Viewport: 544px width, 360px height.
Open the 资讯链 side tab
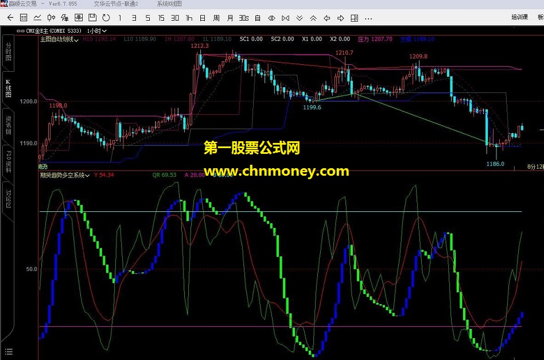[x=9, y=125]
